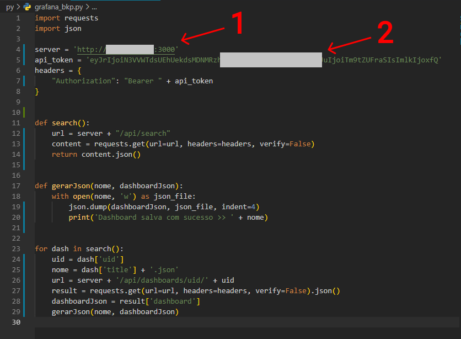The height and width of the screenshot is (339, 461).
Task: Click the "/api/search" string literal
Action: (x=143, y=134)
